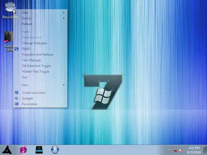Click the arrow next to Sort by
This screenshot has height=155, width=207.
[x=64, y=18]
